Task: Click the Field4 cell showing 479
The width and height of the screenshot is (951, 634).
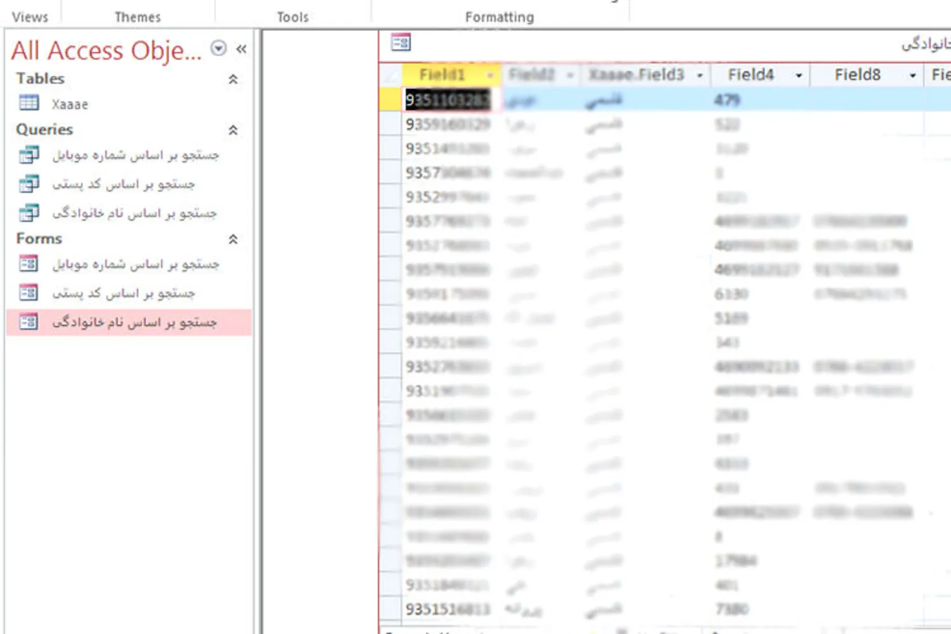Action: click(x=727, y=100)
